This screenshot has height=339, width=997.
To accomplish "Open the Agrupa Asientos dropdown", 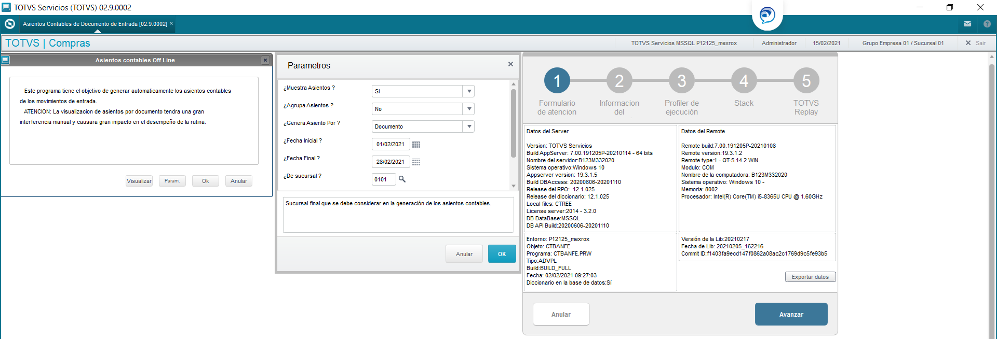I will [469, 109].
